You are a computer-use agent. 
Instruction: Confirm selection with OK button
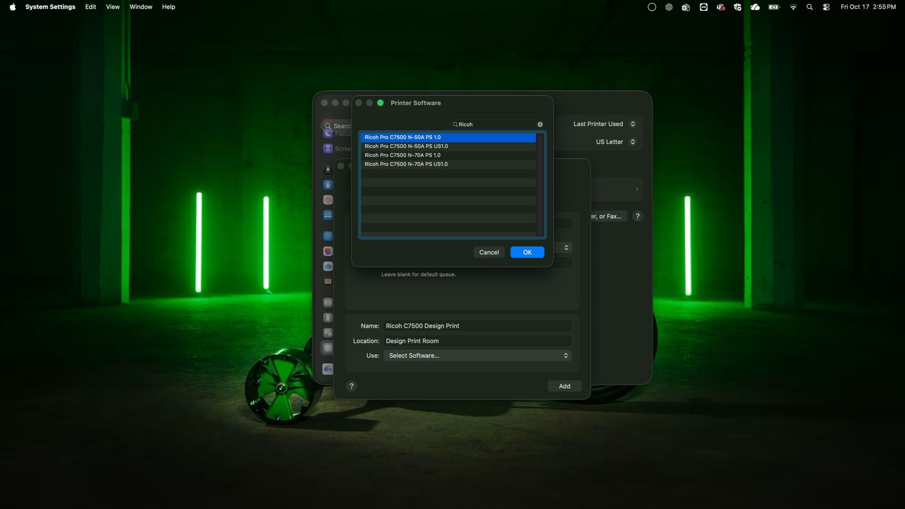[x=527, y=252]
